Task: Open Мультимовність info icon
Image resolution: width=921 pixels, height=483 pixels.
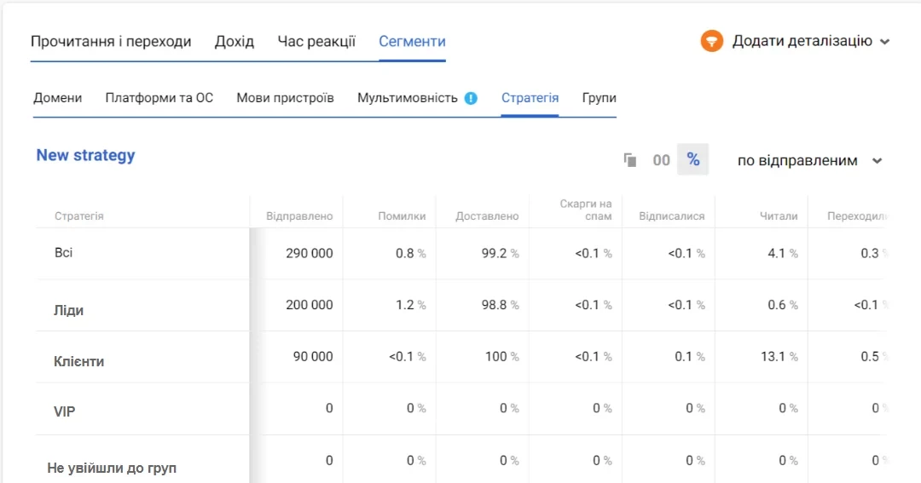Action: point(471,98)
